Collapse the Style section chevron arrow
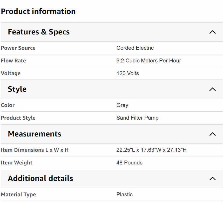This screenshot has height=202, width=223. click(213, 89)
